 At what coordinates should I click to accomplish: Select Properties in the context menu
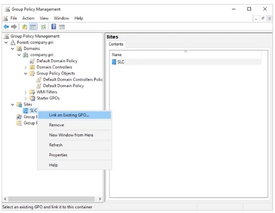pyautogui.click(x=58, y=155)
